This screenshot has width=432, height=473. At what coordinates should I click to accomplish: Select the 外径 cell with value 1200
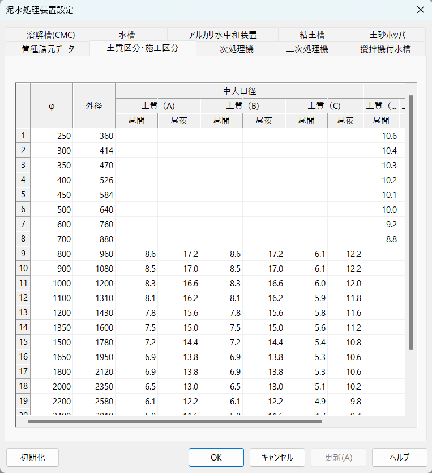[x=94, y=283]
